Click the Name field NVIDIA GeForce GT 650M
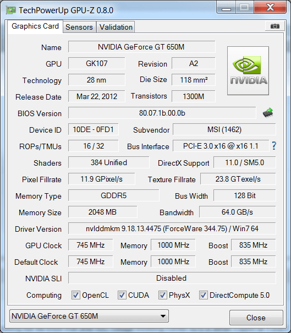 (141, 47)
